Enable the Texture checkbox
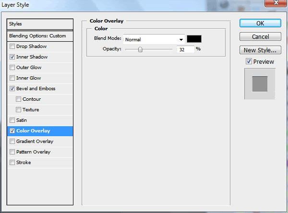288x213 pixels. (18, 110)
